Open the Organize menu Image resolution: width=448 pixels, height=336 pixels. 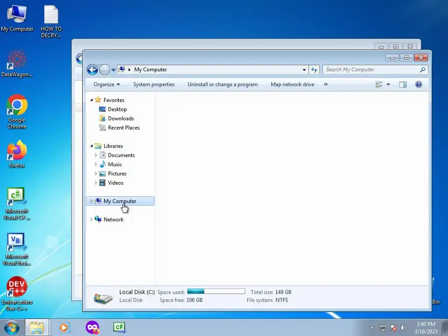point(107,84)
